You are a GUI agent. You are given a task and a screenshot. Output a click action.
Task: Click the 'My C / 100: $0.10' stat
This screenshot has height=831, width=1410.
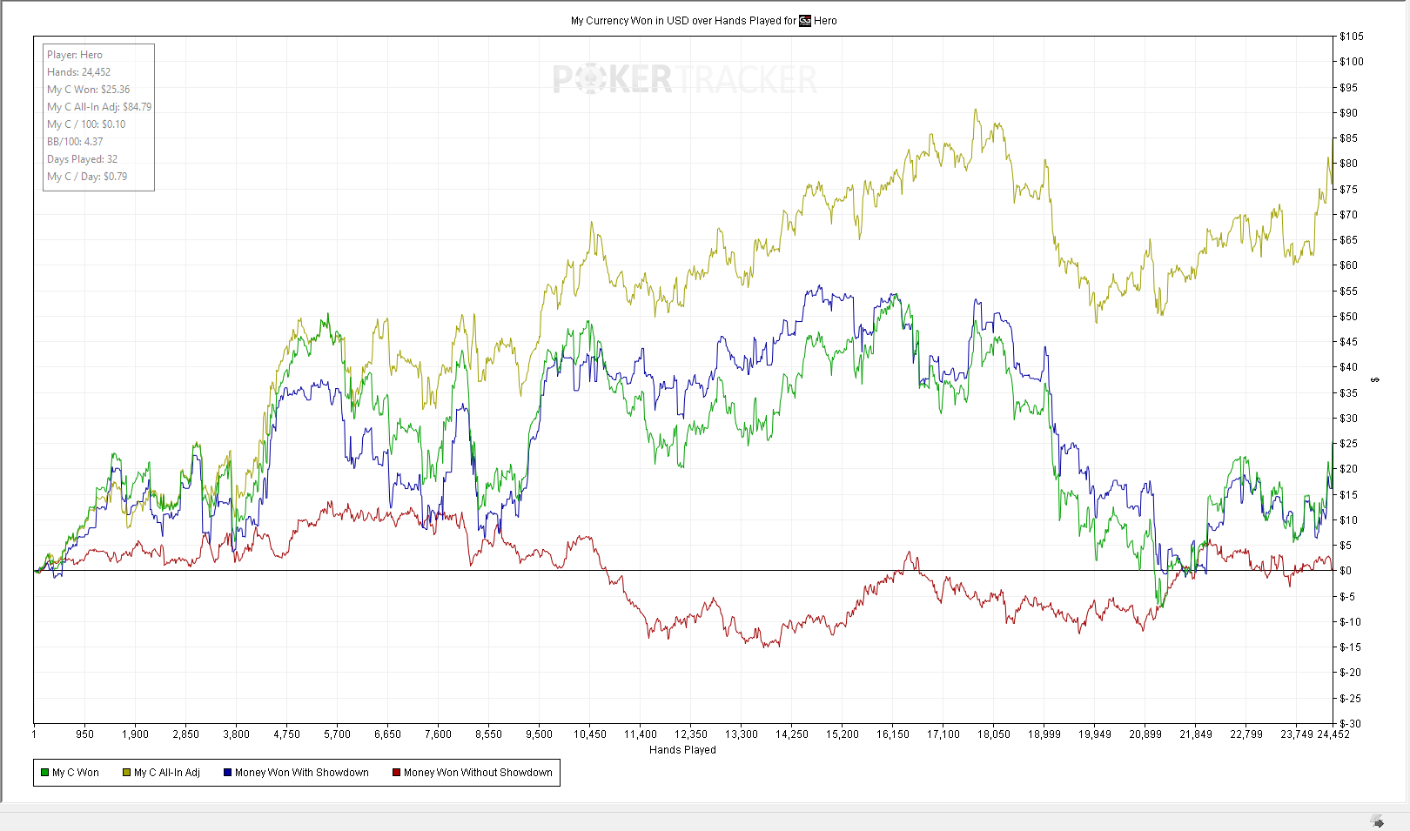[x=86, y=124]
